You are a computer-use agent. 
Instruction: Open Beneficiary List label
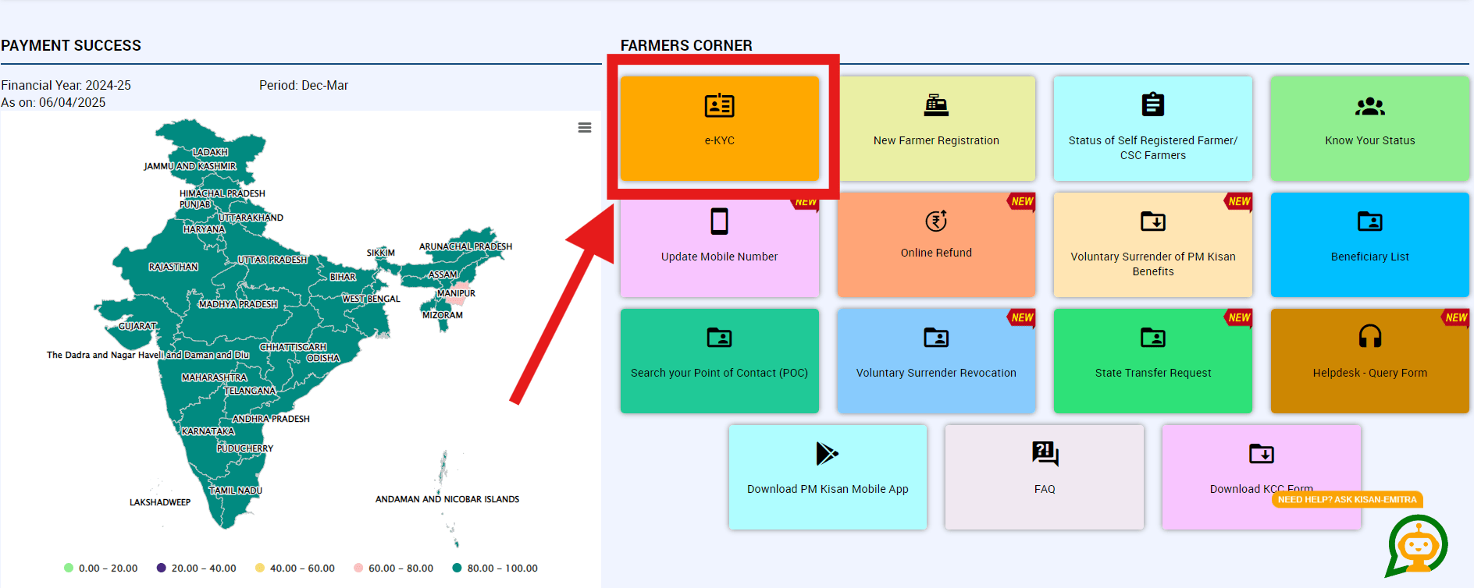1369,257
